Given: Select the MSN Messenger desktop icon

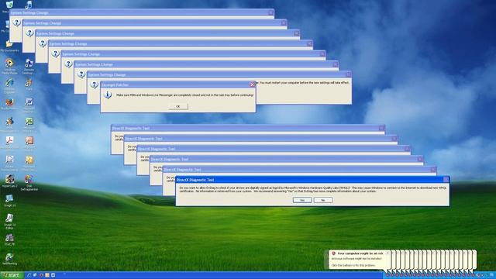Looking at the screenshot, I should pyautogui.click(x=9, y=123).
